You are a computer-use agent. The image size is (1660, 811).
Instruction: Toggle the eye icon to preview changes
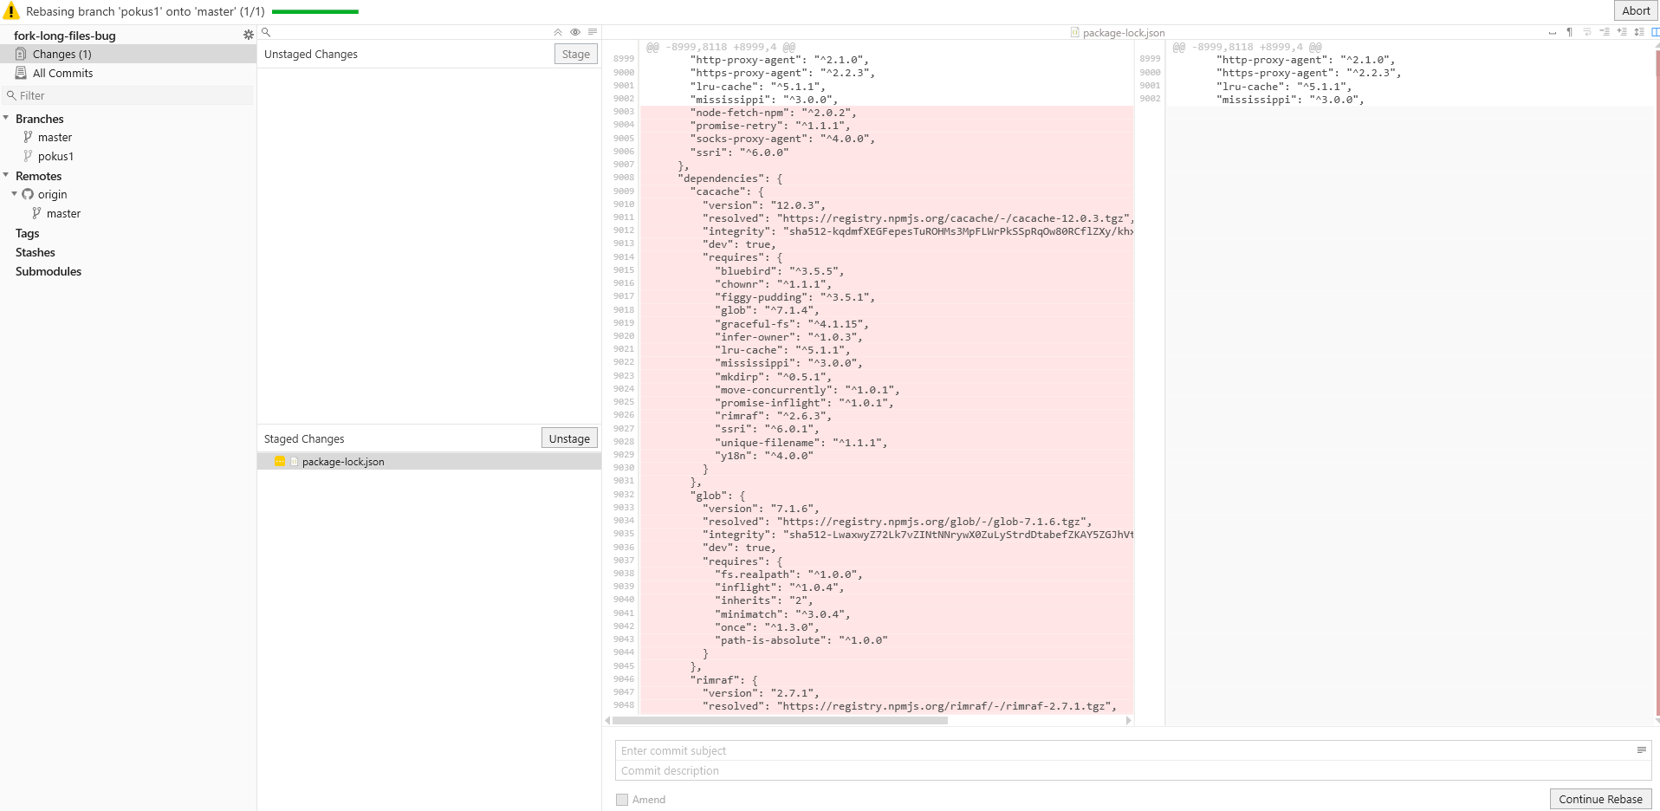(574, 31)
